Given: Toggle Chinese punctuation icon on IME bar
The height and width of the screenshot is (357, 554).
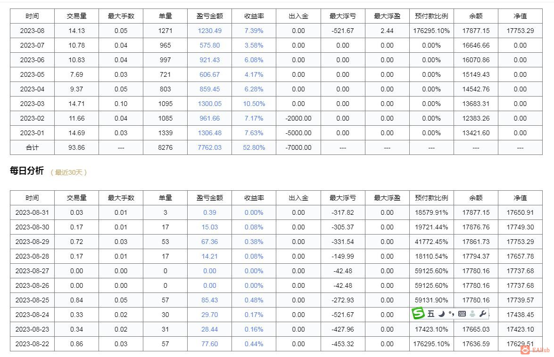Looking at the screenshot, I should pyautogui.click(x=452, y=314).
